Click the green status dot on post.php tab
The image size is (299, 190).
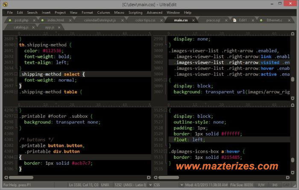(x=10, y=20)
